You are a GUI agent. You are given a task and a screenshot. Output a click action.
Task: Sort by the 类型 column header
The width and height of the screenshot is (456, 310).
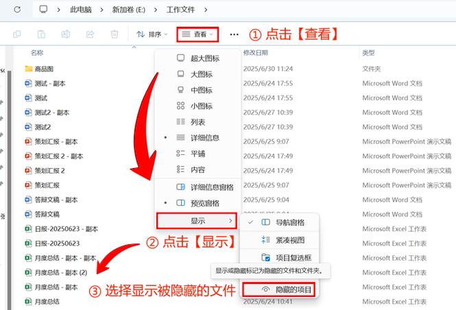[x=368, y=53]
